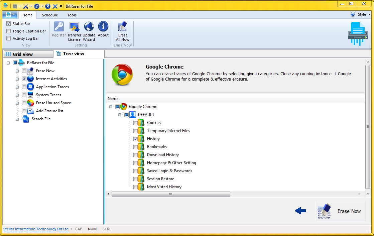The image size is (374, 236).
Task: Click the Cookies folder icon
Action: [141, 123]
